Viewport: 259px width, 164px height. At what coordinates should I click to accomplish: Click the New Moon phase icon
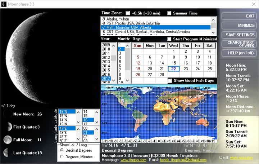pos(8,114)
